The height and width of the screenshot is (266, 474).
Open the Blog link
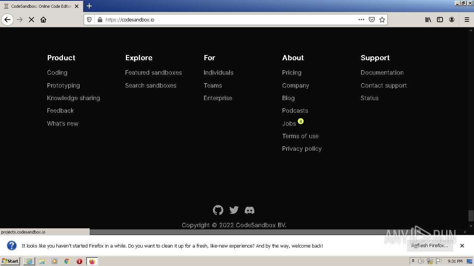(288, 98)
